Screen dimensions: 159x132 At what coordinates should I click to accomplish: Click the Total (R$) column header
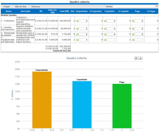(64, 11)
